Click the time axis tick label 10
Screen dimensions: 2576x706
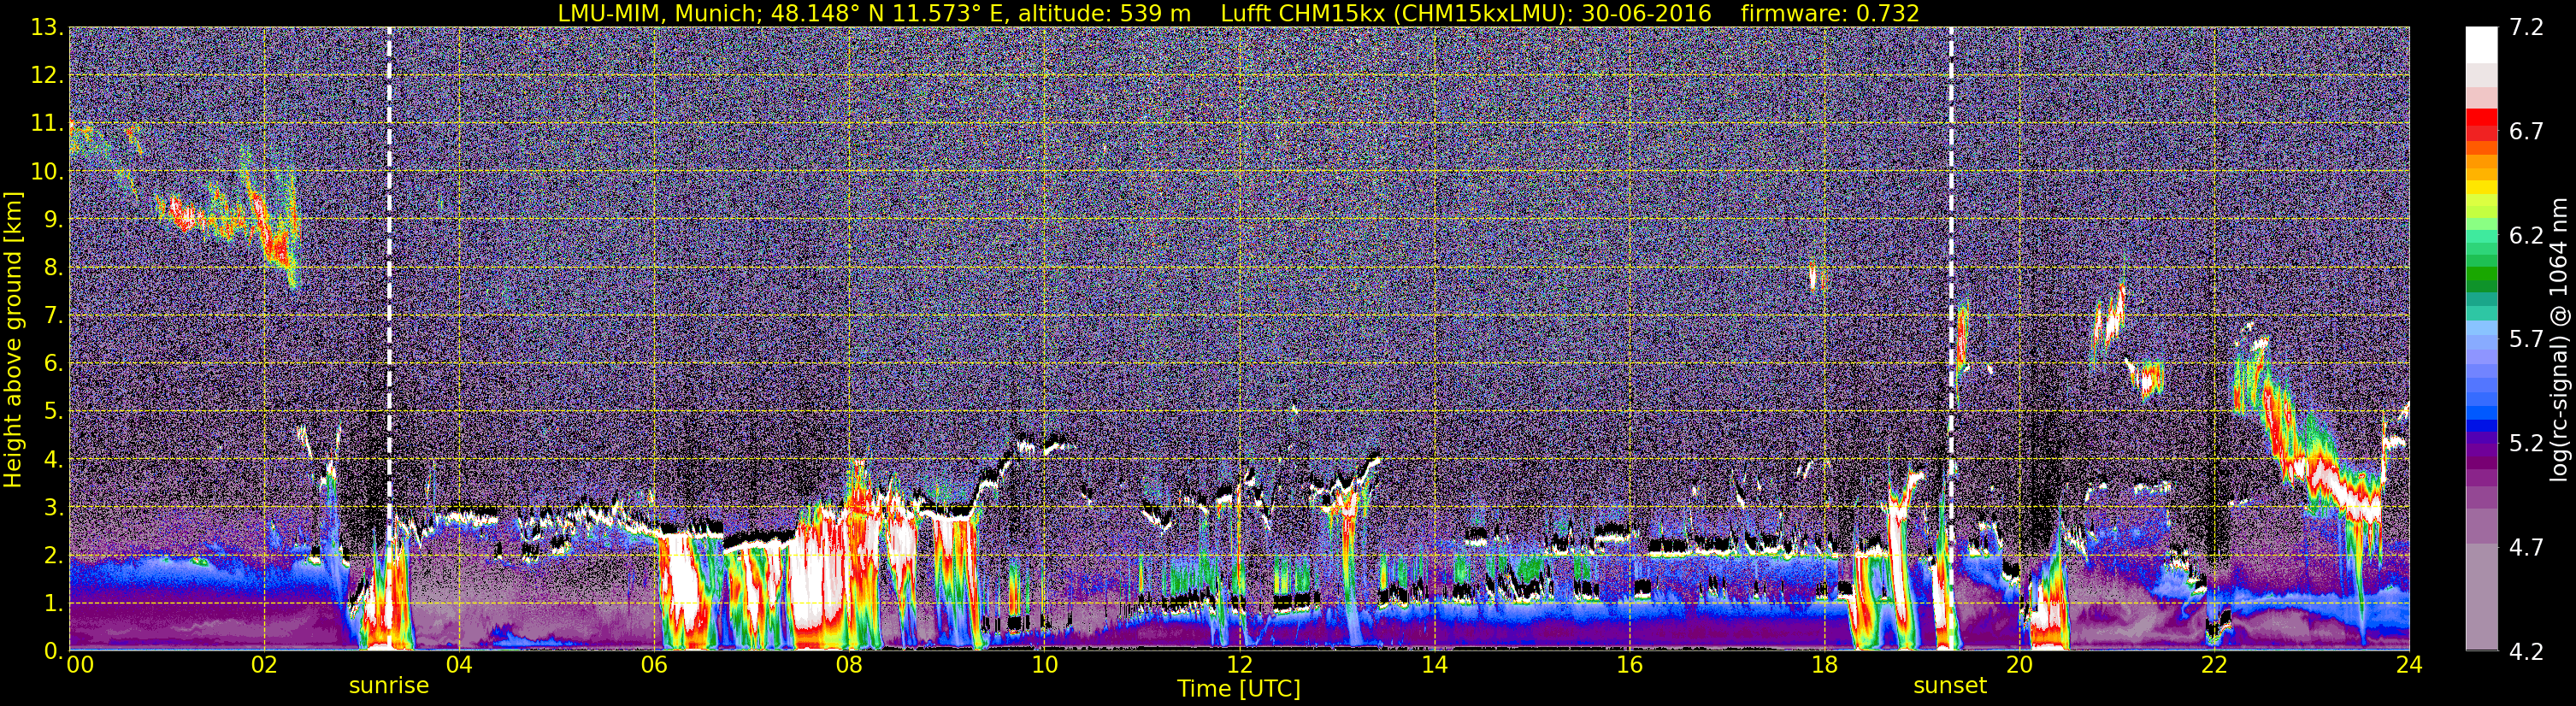(x=1043, y=665)
